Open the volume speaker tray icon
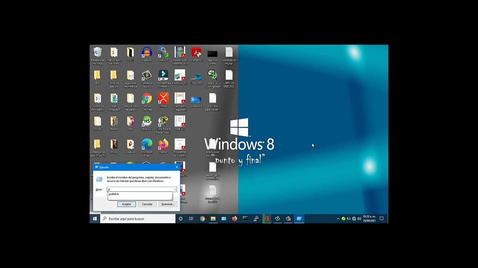 [x=359, y=219]
